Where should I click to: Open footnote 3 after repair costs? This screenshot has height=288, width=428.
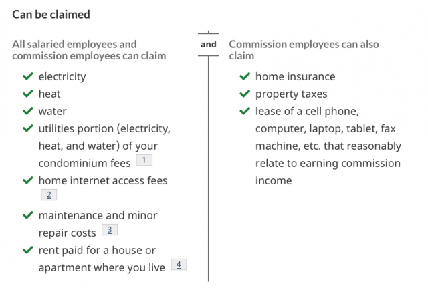click(x=110, y=230)
